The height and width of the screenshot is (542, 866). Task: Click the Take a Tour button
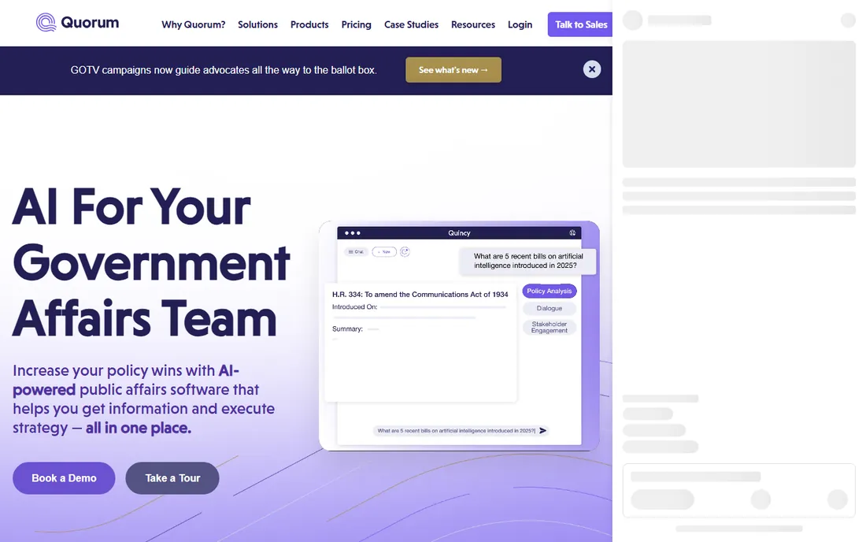point(172,478)
